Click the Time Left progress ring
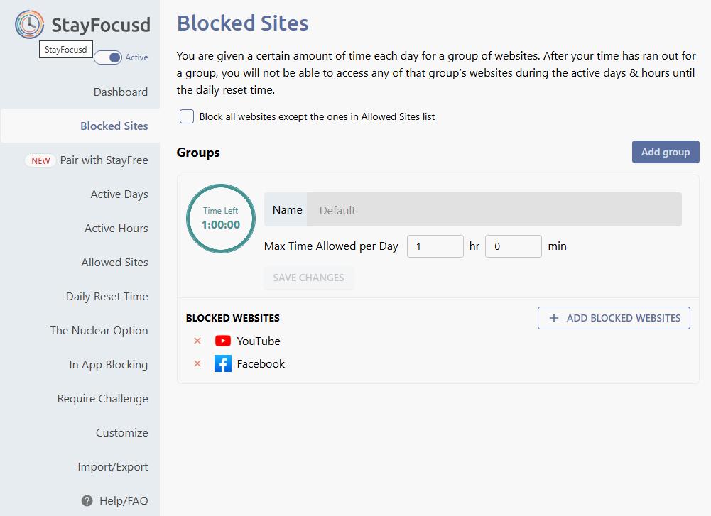711x516 pixels. (x=220, y=218)
